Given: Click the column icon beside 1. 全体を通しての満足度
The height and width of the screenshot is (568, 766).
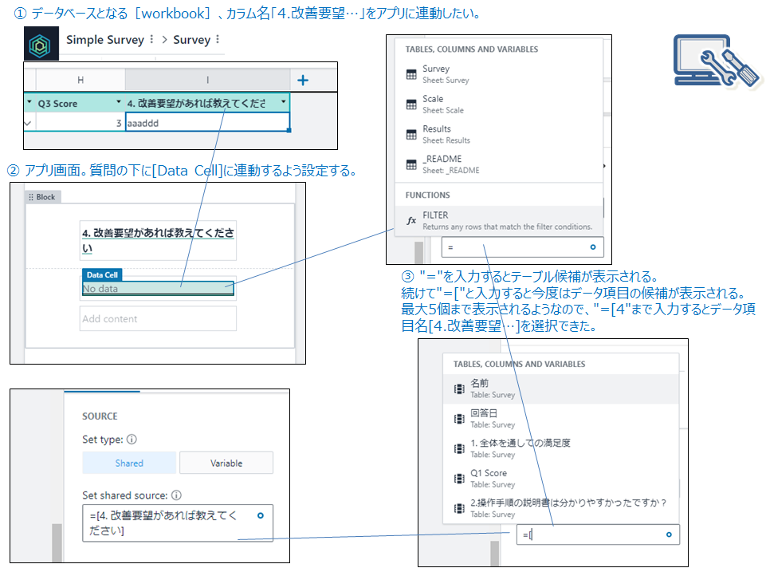Looking at the screenshot, I should point(459,448).
